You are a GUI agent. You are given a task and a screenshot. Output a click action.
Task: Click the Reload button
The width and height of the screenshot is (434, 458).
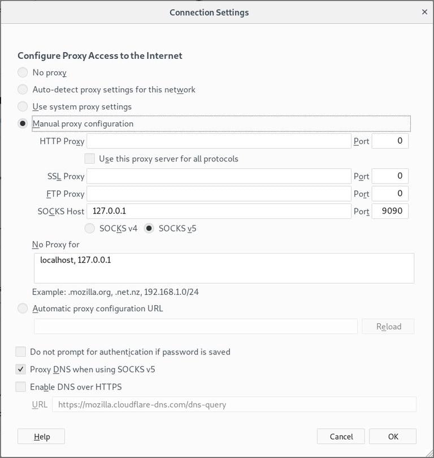click(x=388, y=326)
